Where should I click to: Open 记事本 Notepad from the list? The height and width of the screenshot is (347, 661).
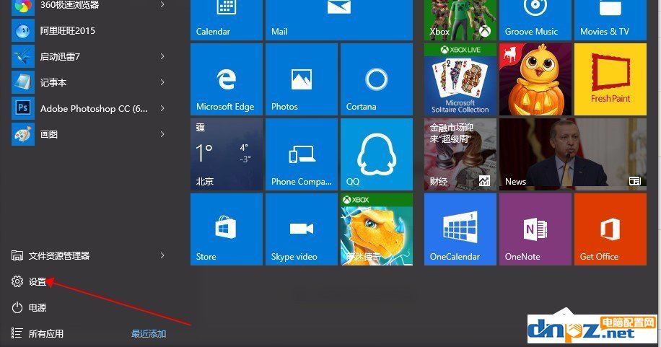tap(89, 83)
